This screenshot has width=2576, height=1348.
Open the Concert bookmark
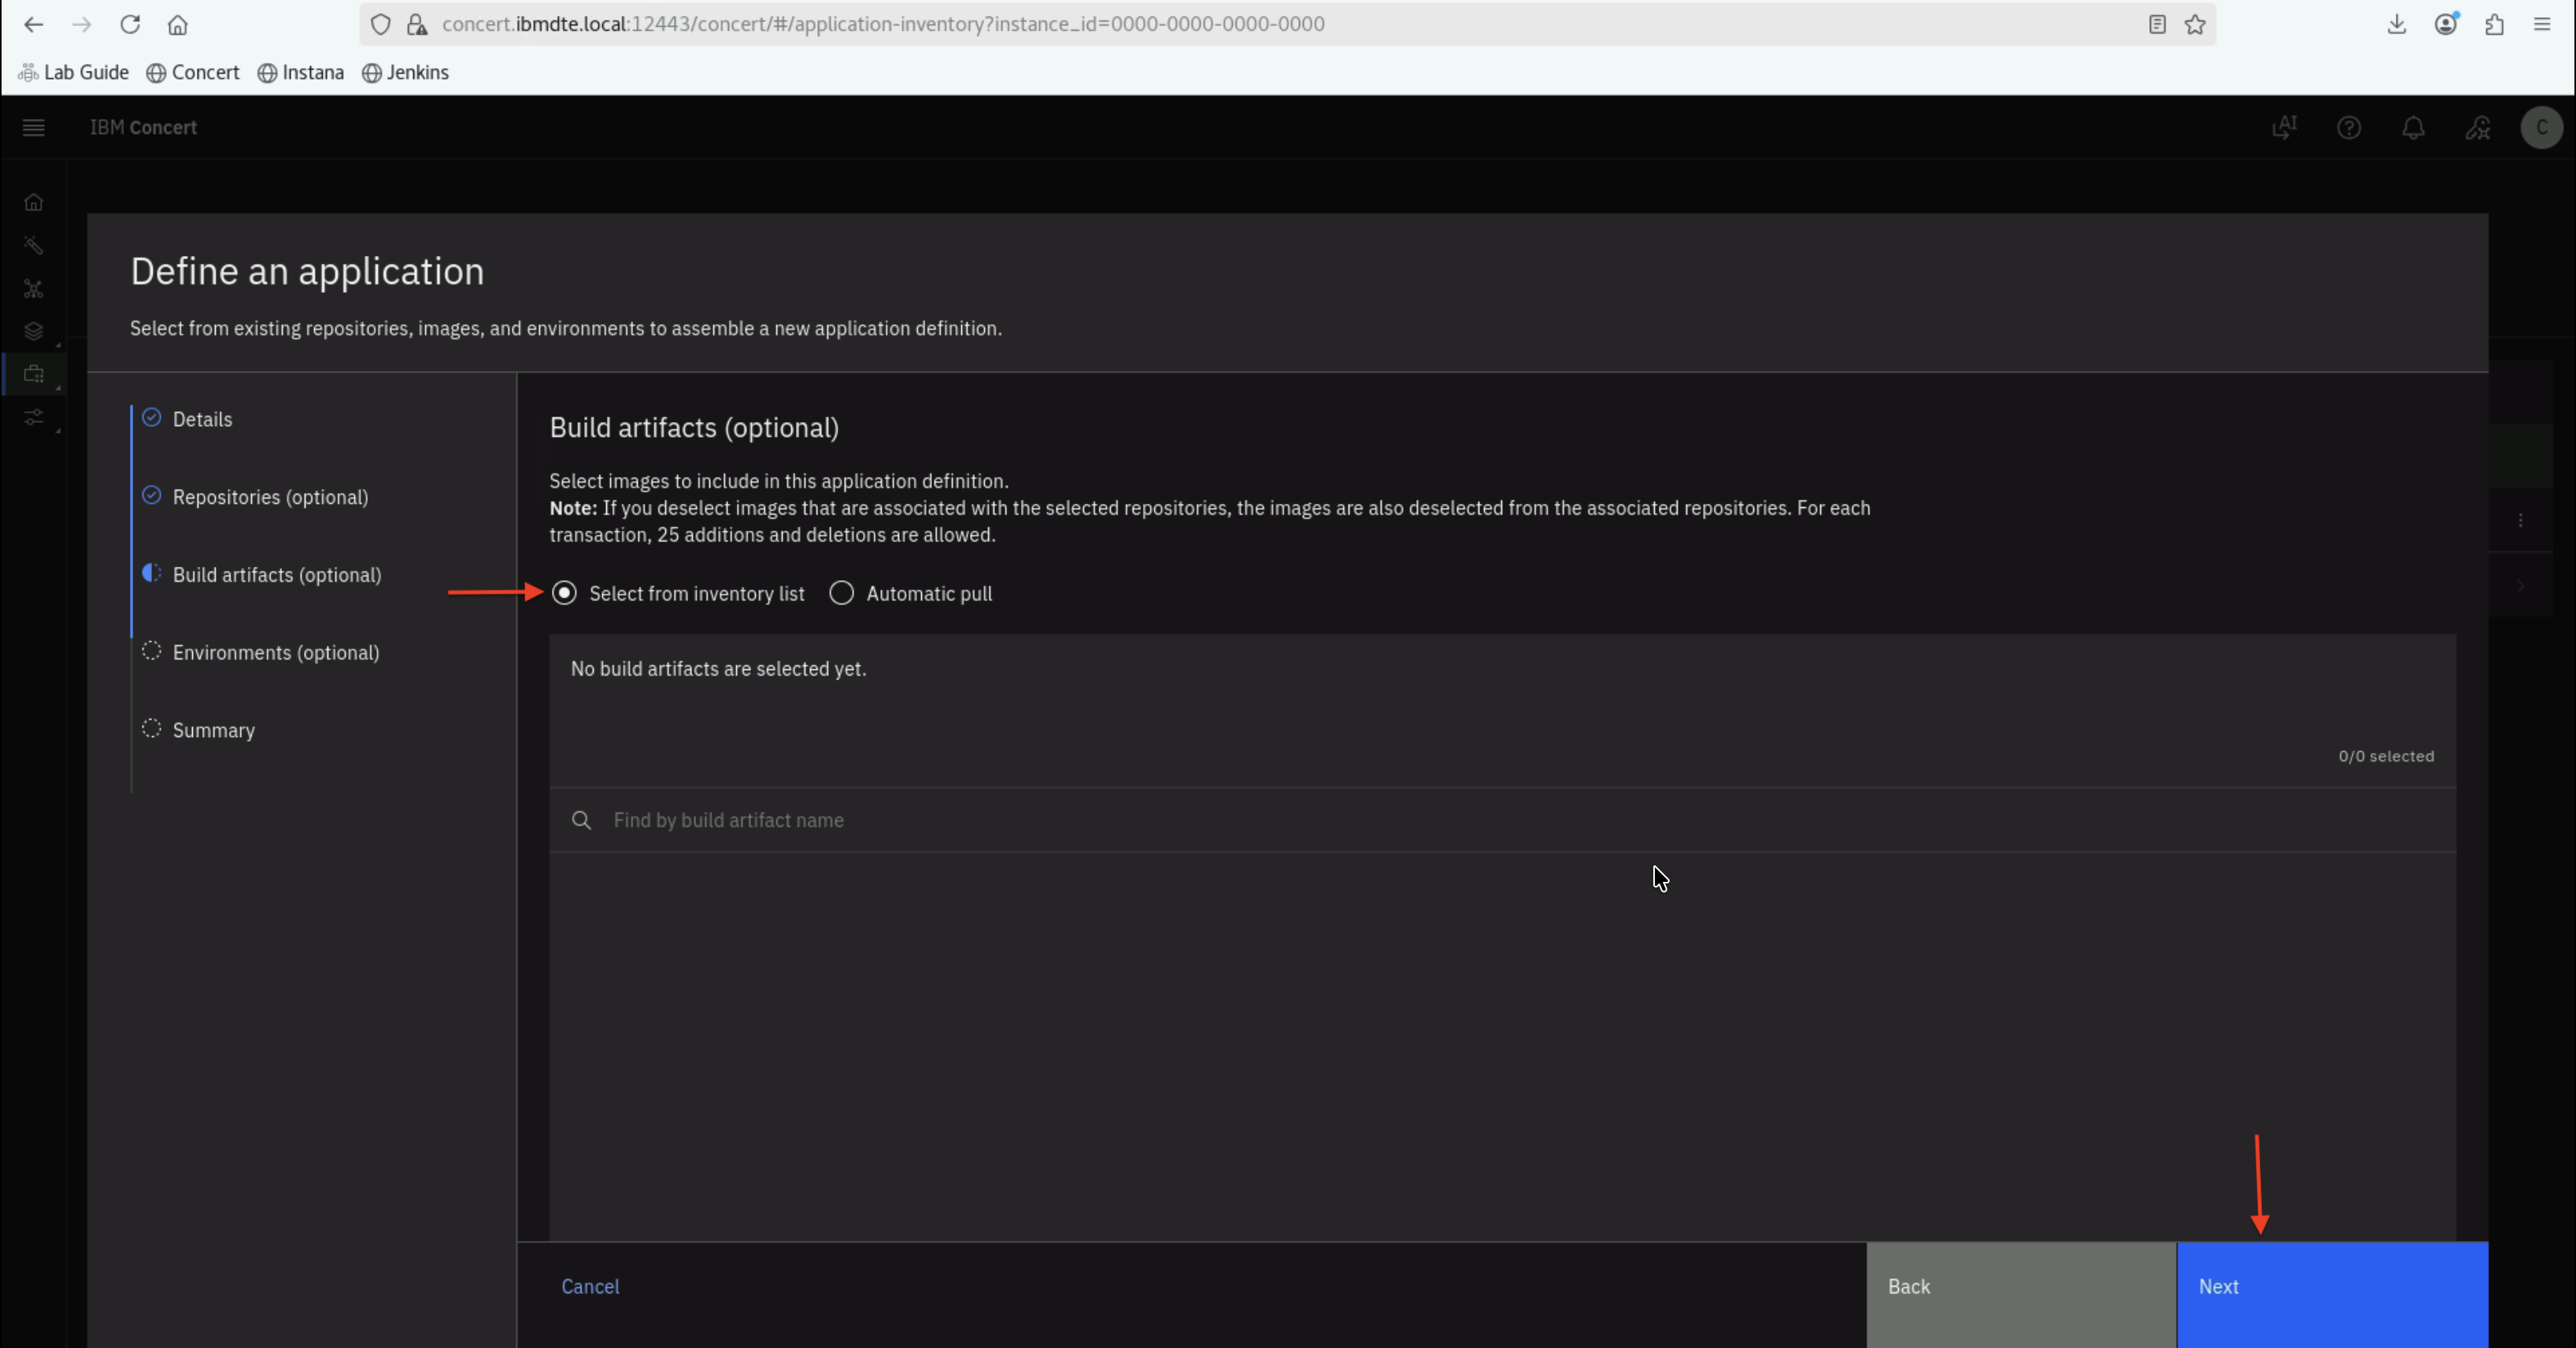[193, 72]
